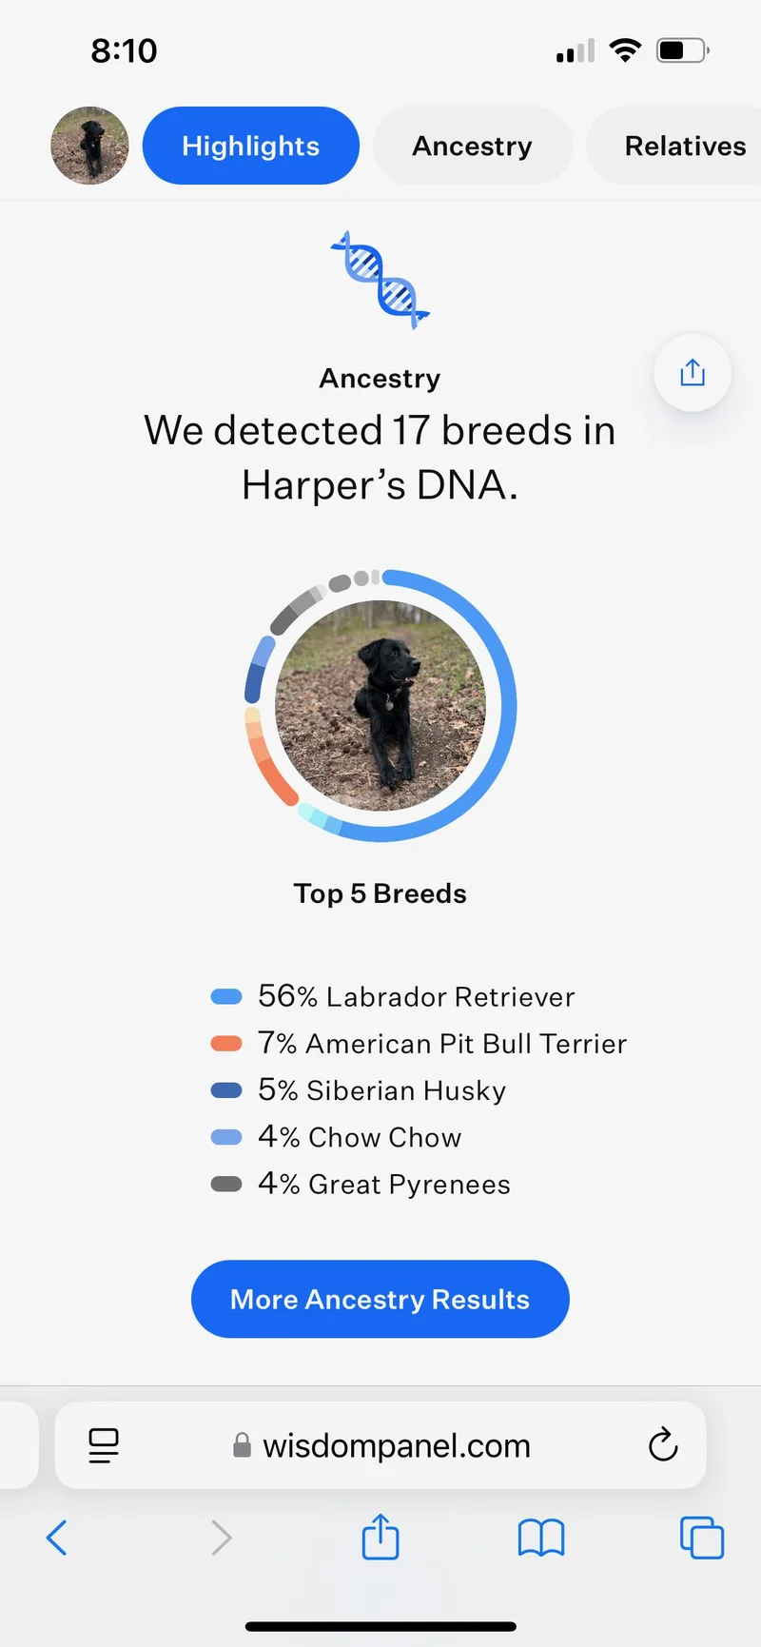Tap the floating share icon beside Ancestry
The image size is (761, 1647).
click(693, 372)
